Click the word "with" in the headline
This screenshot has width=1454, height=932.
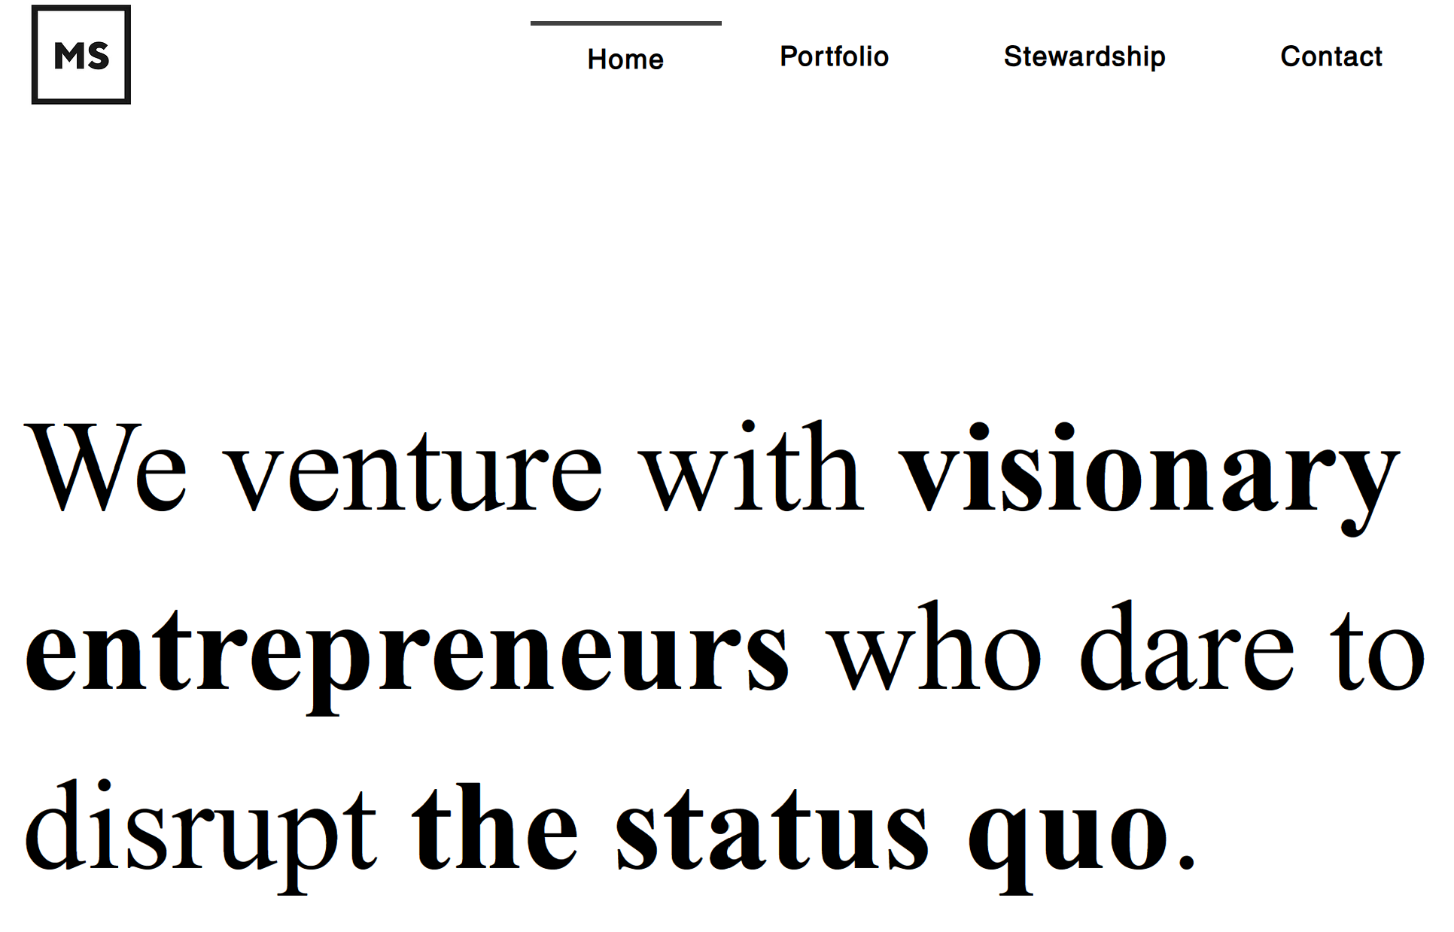(x=751, y=468)
